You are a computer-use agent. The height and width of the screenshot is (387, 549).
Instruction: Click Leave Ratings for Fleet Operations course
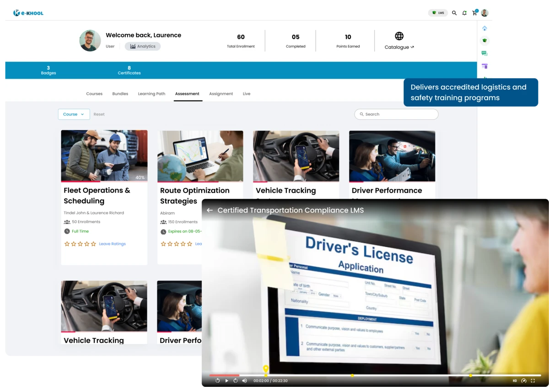coord(112,244)
